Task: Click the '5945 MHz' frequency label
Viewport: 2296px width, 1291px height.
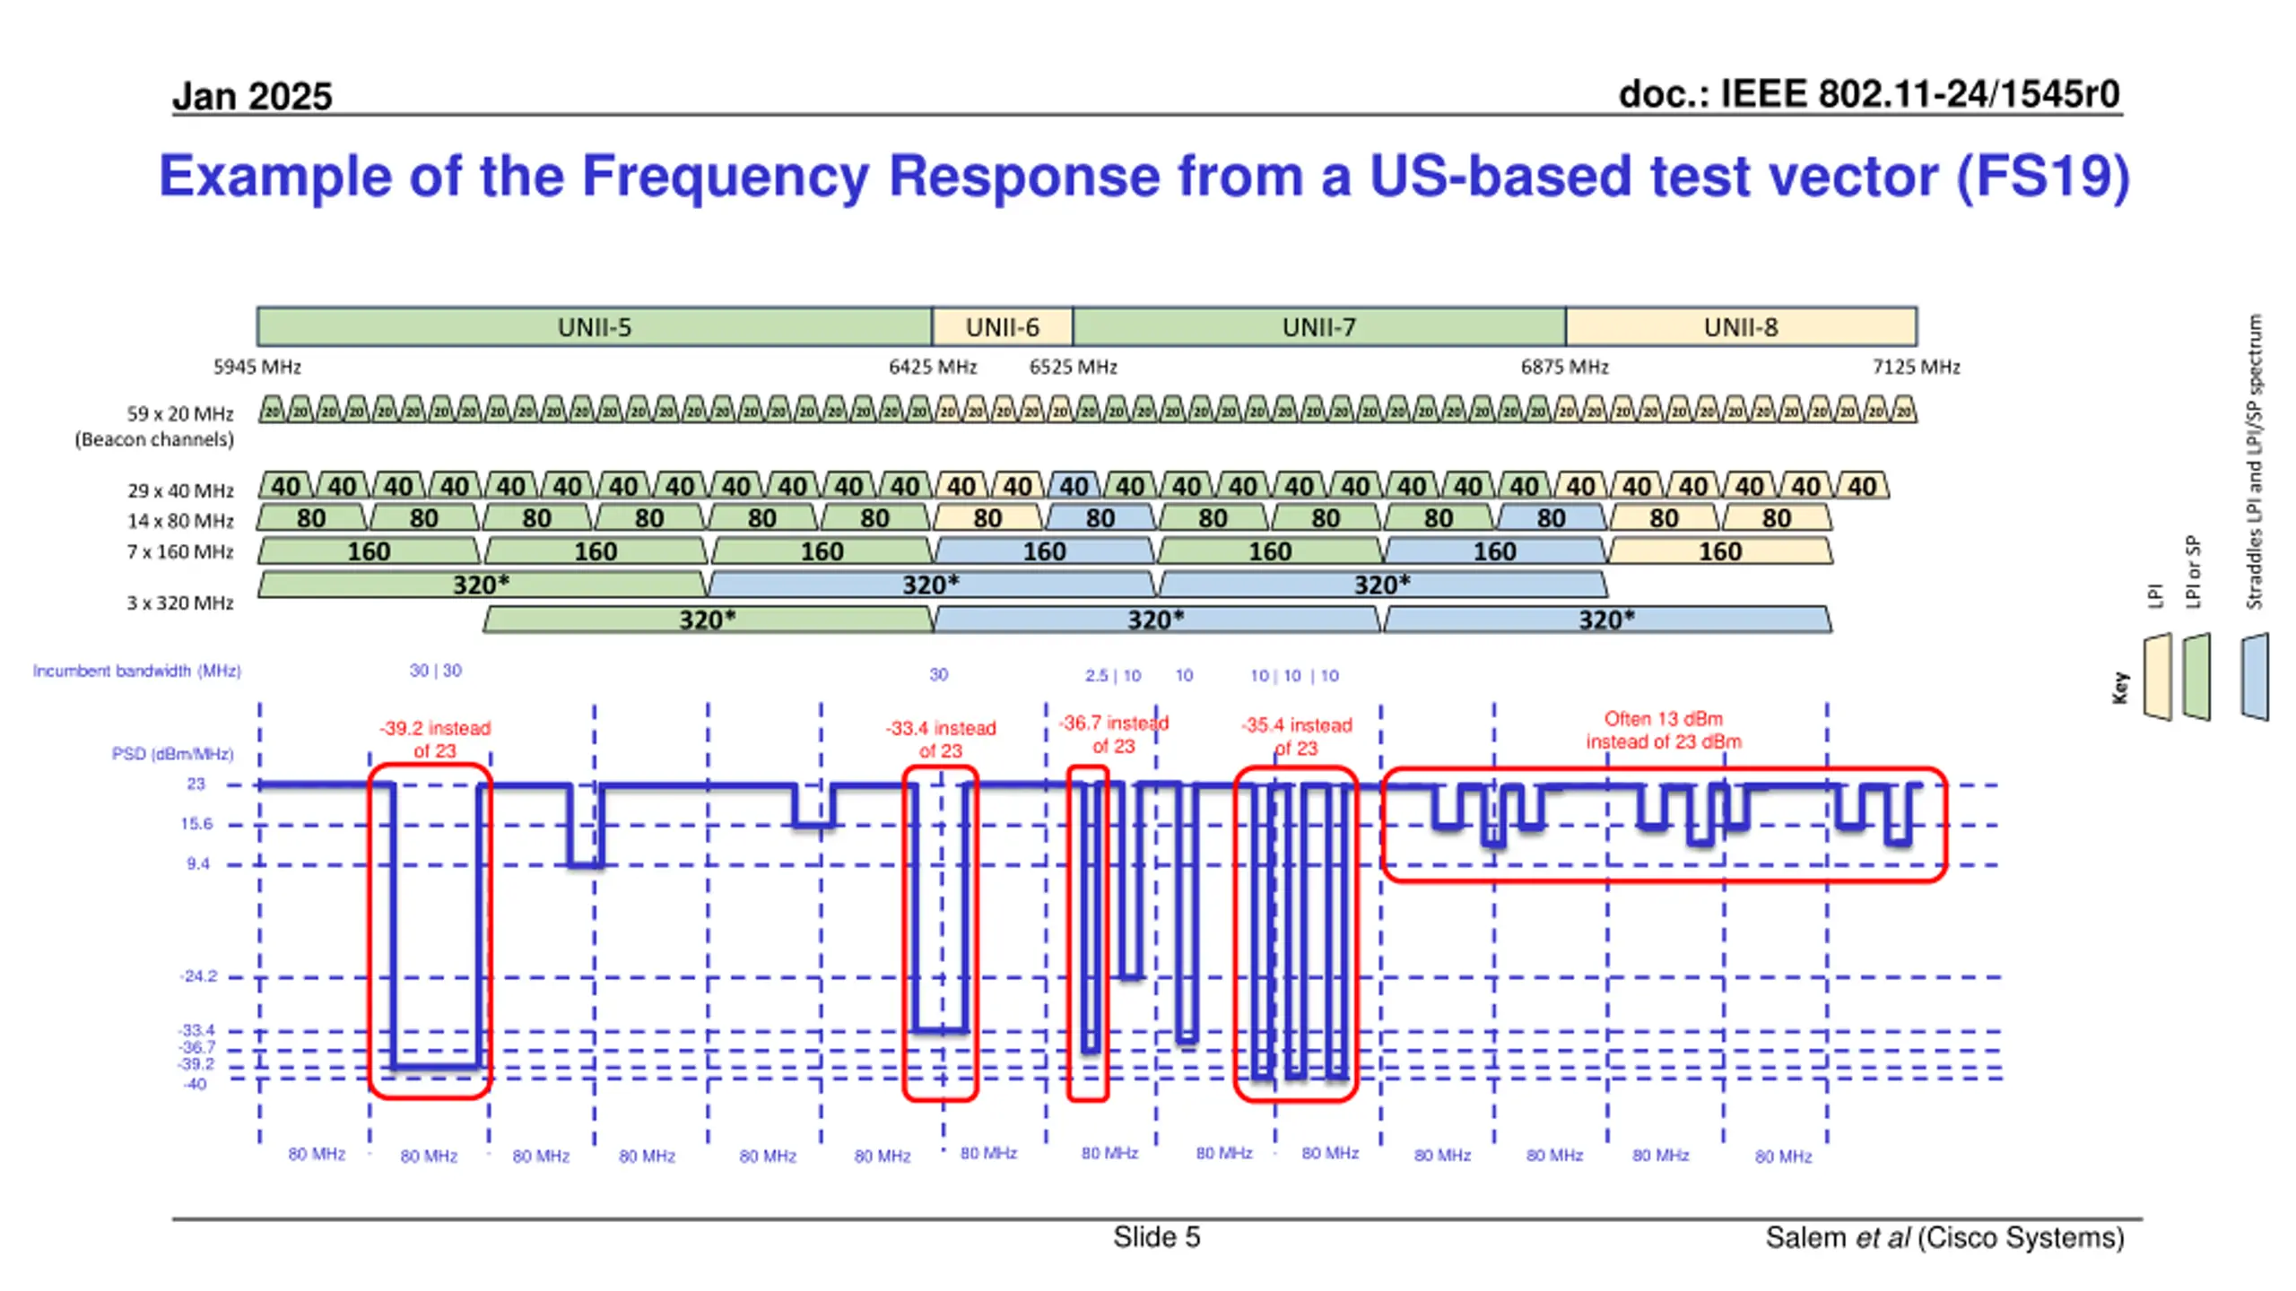Action: pyautogui.click(x=257, y=367)
